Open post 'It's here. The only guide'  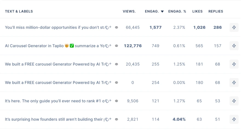coord(54,101)
